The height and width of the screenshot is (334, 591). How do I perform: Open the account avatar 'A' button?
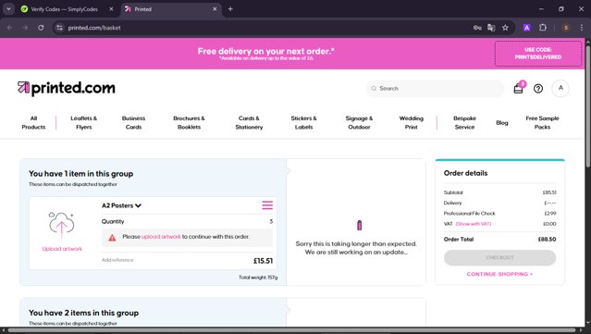point(560,88)
